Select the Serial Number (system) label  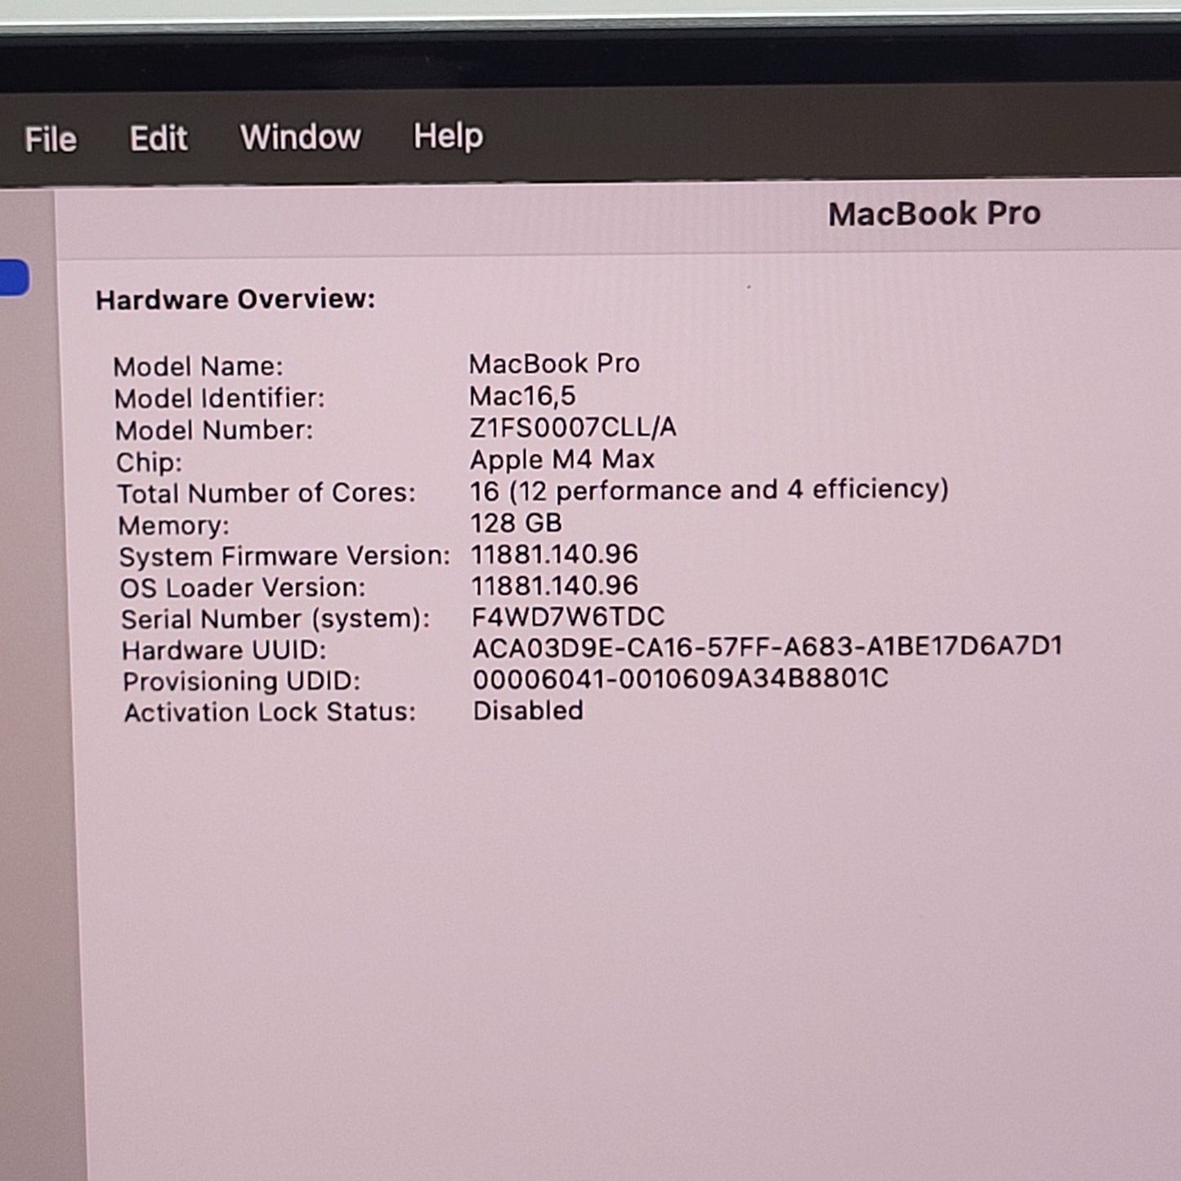pos(275,620)
